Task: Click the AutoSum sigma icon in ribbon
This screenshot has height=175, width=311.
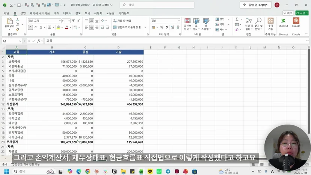Action: pos(237,19)
